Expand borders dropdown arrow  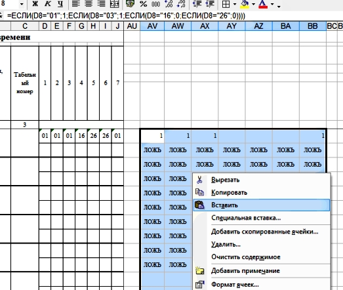point(235,4)
